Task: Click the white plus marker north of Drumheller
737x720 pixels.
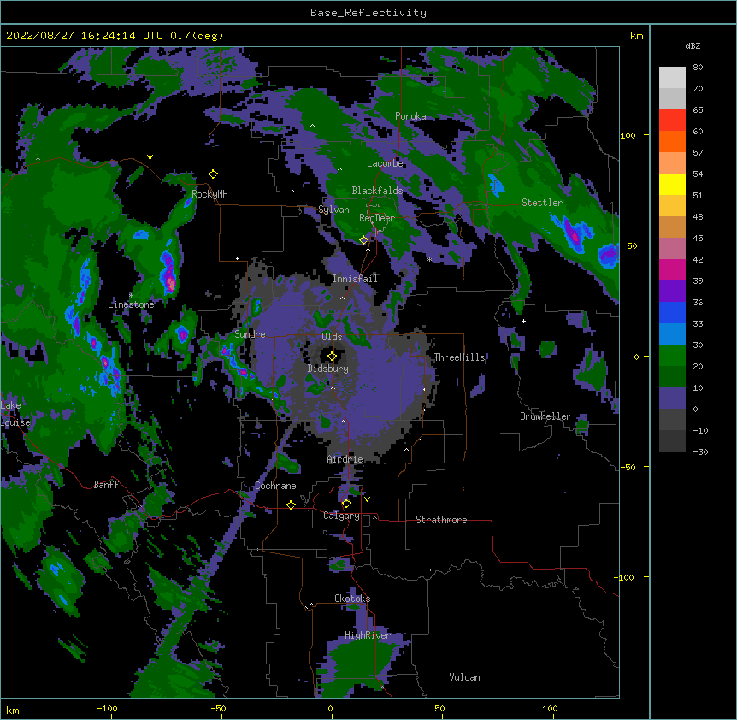Action: (x=523, y=321)
